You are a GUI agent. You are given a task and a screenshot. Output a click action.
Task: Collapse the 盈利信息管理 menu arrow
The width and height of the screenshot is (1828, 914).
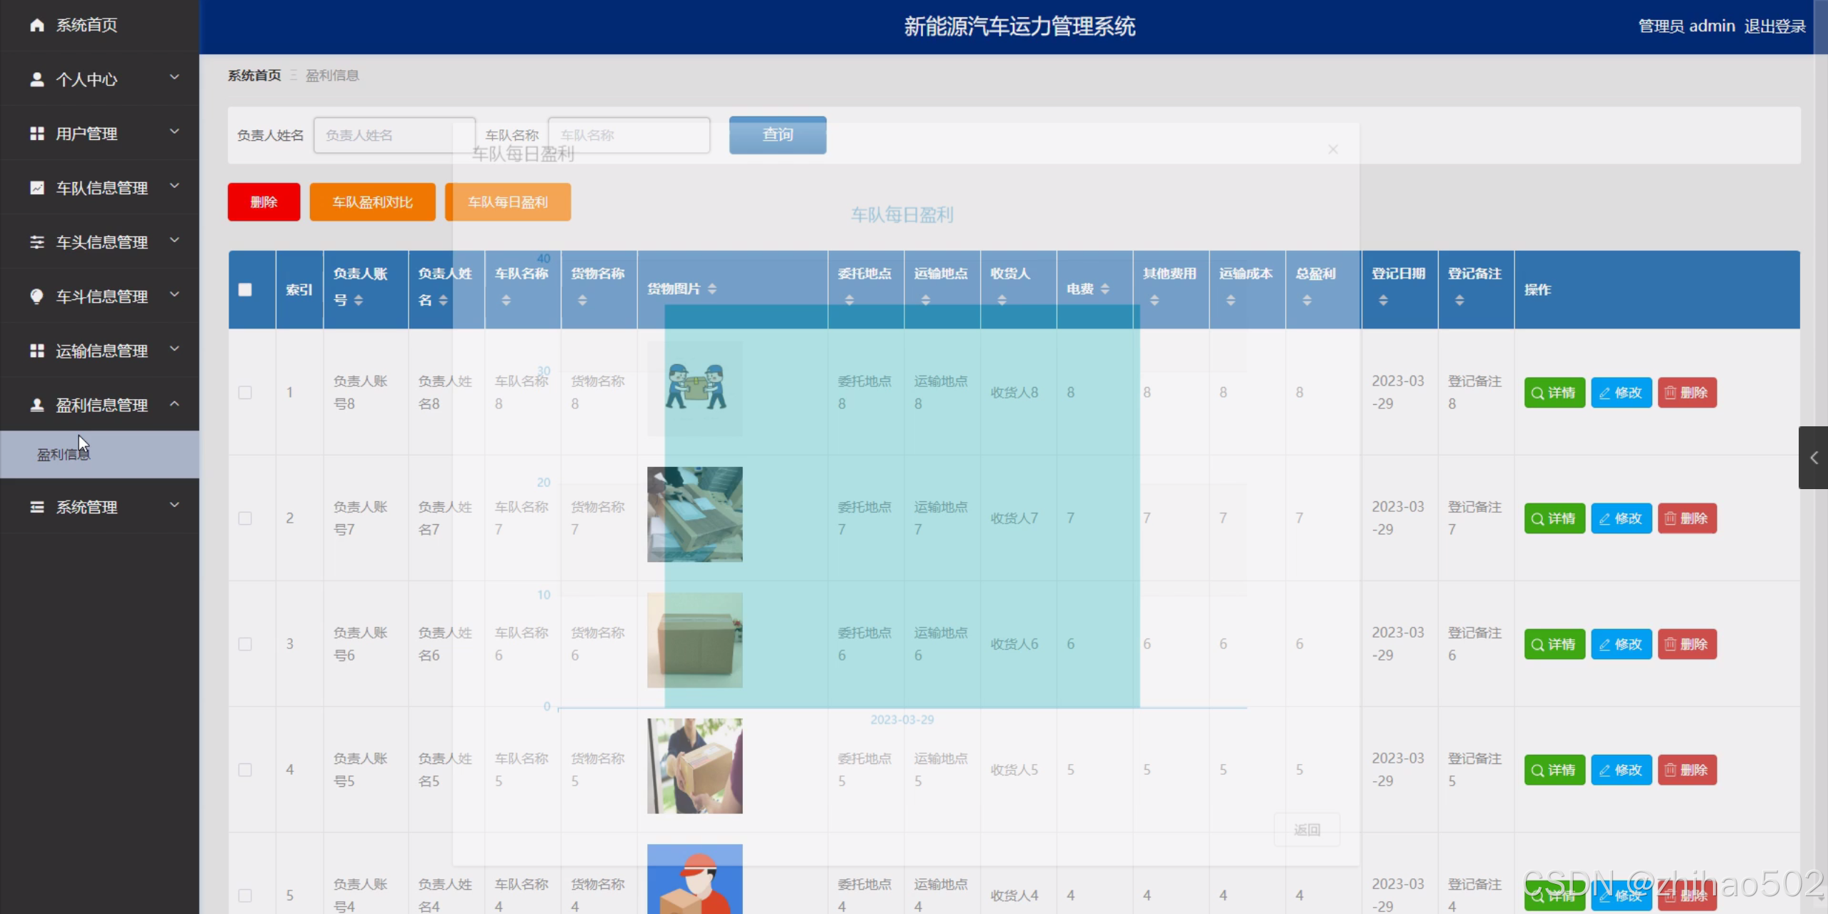(x=174, y=404)
